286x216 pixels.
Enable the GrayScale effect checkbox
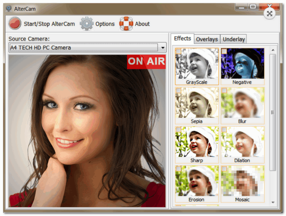pyautogui.click(x=179, y=51)
